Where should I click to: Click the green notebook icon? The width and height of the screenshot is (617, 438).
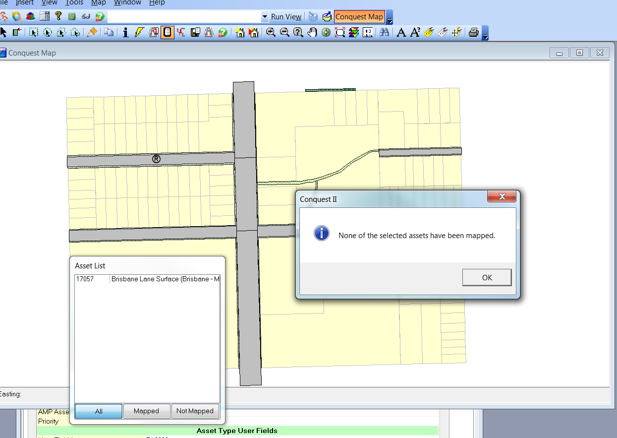click(x=72, y=16)
